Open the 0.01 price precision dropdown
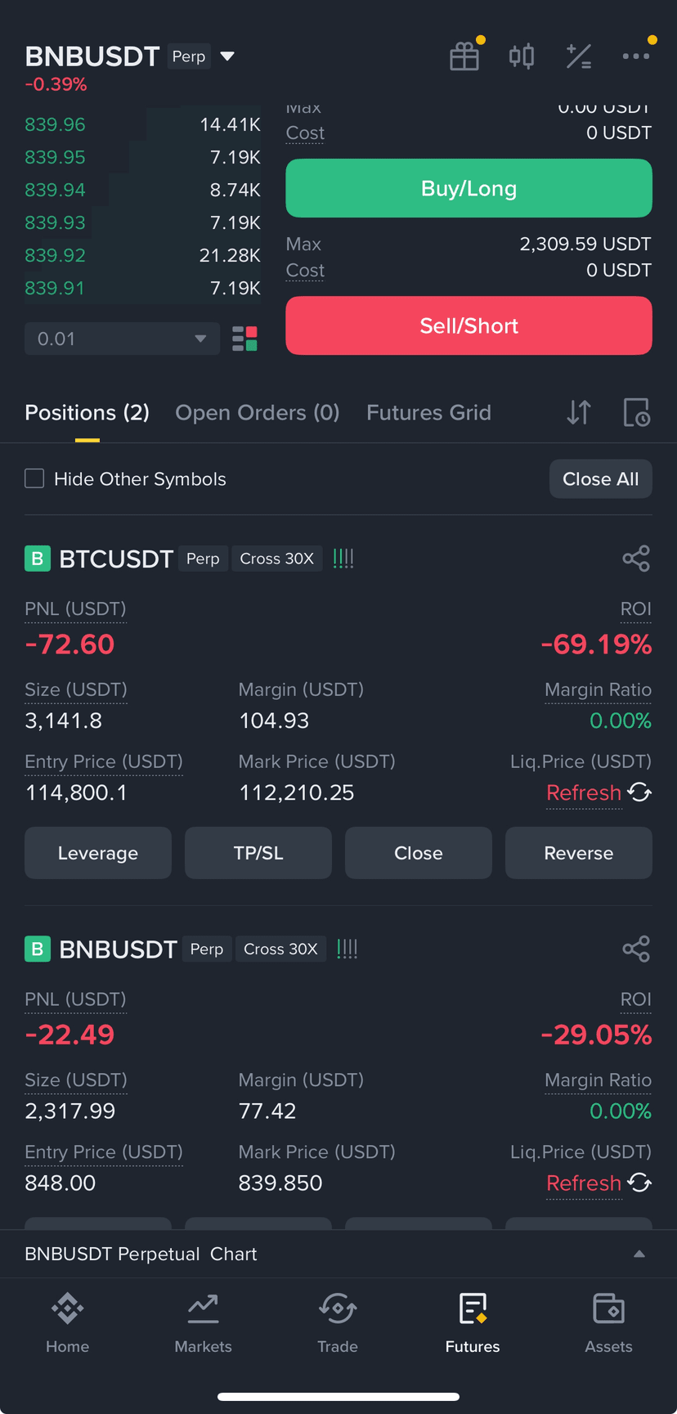This screenshot has width=677, height=1414. coord(122,339)
